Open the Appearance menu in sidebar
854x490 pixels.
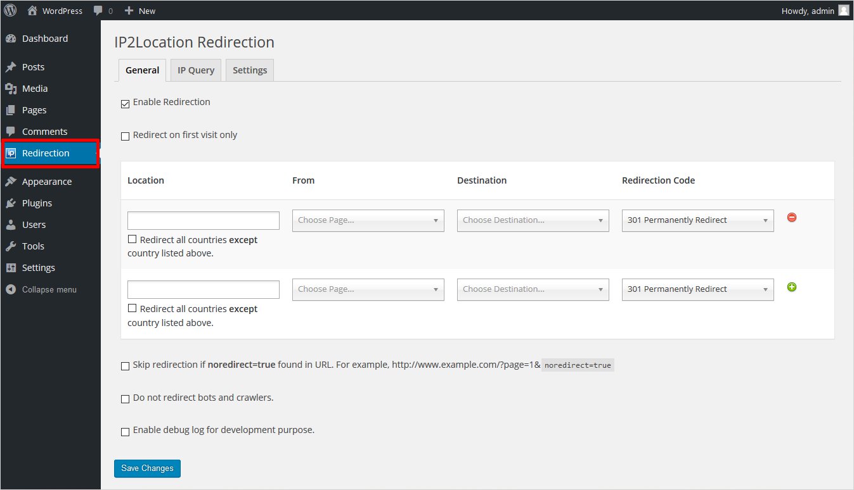(x=46, y=182)
